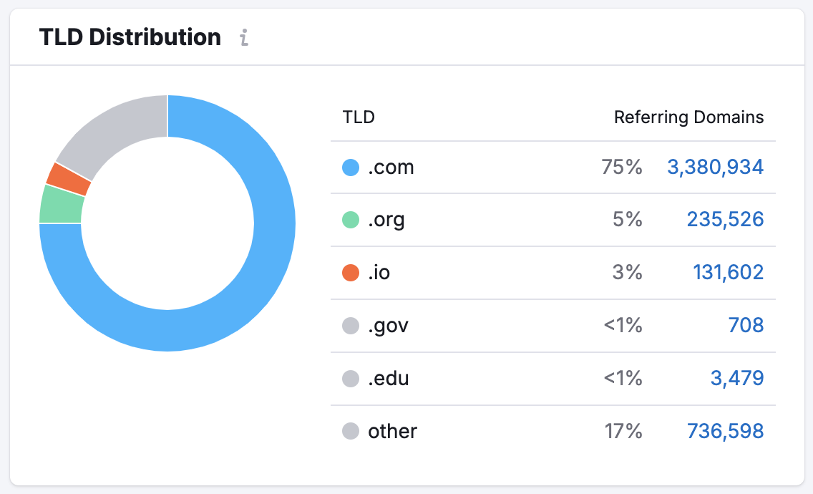Click the 736,598 link for other
This screenshot has height=494, width=813.
[x=725, y=431]
